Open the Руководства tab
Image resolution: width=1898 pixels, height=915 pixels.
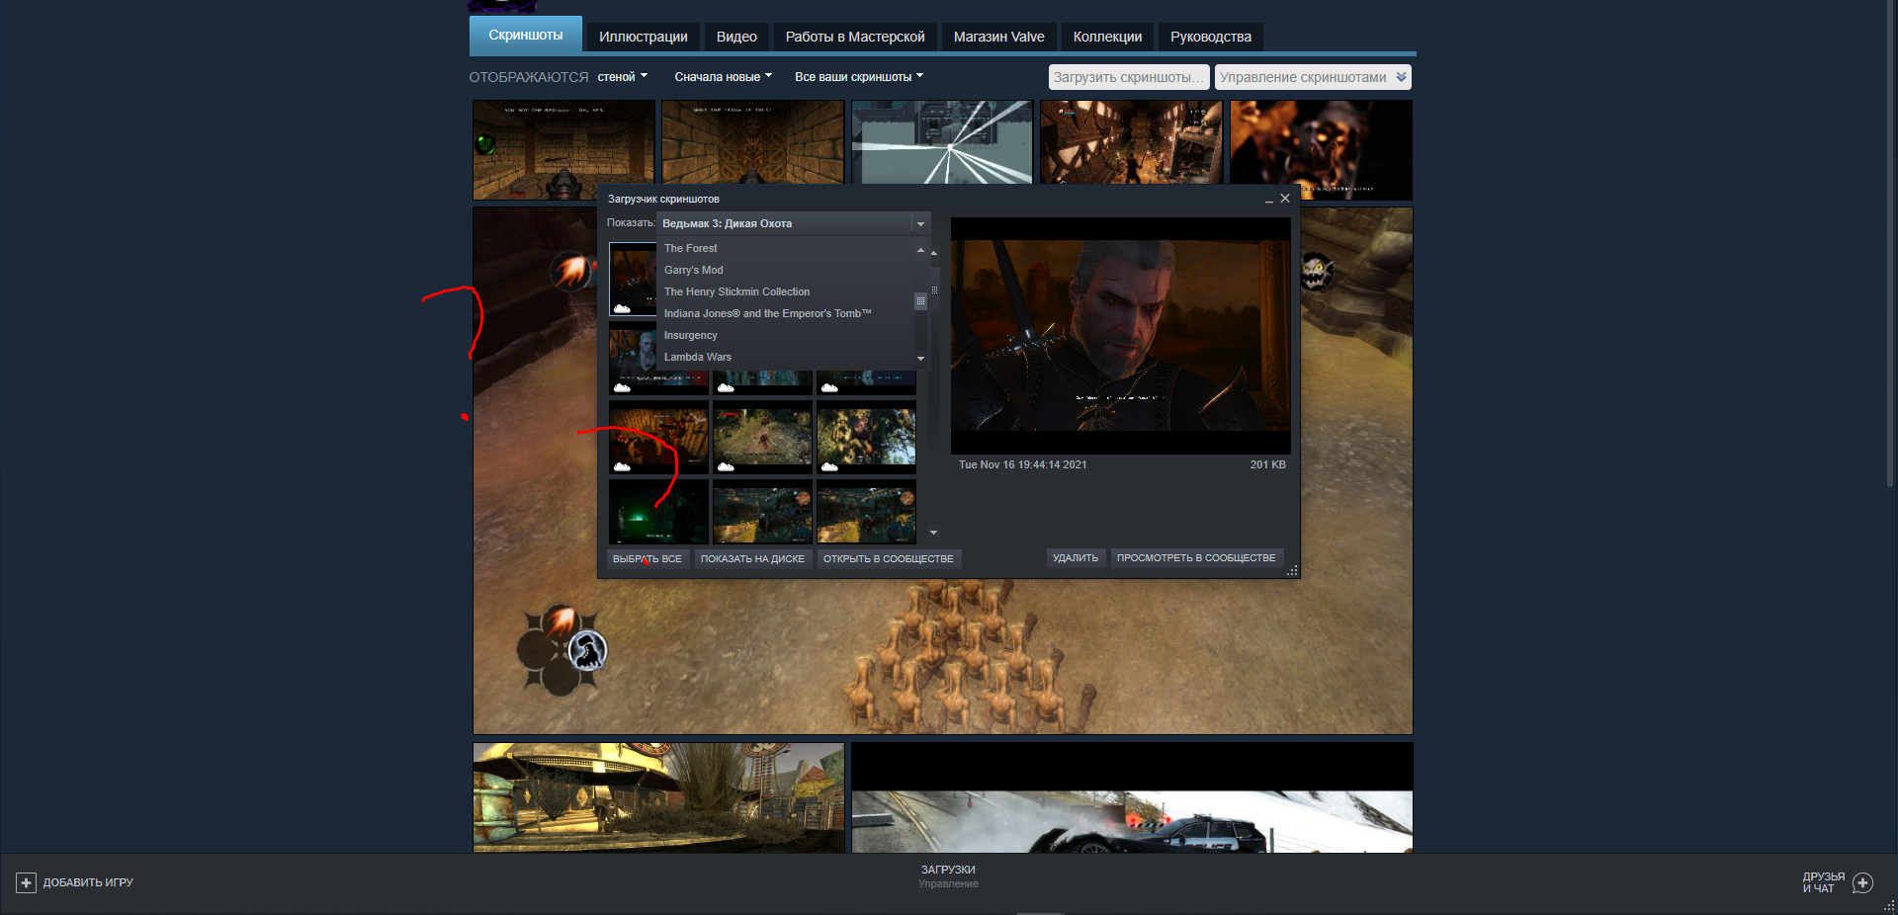pos(1211,37)
